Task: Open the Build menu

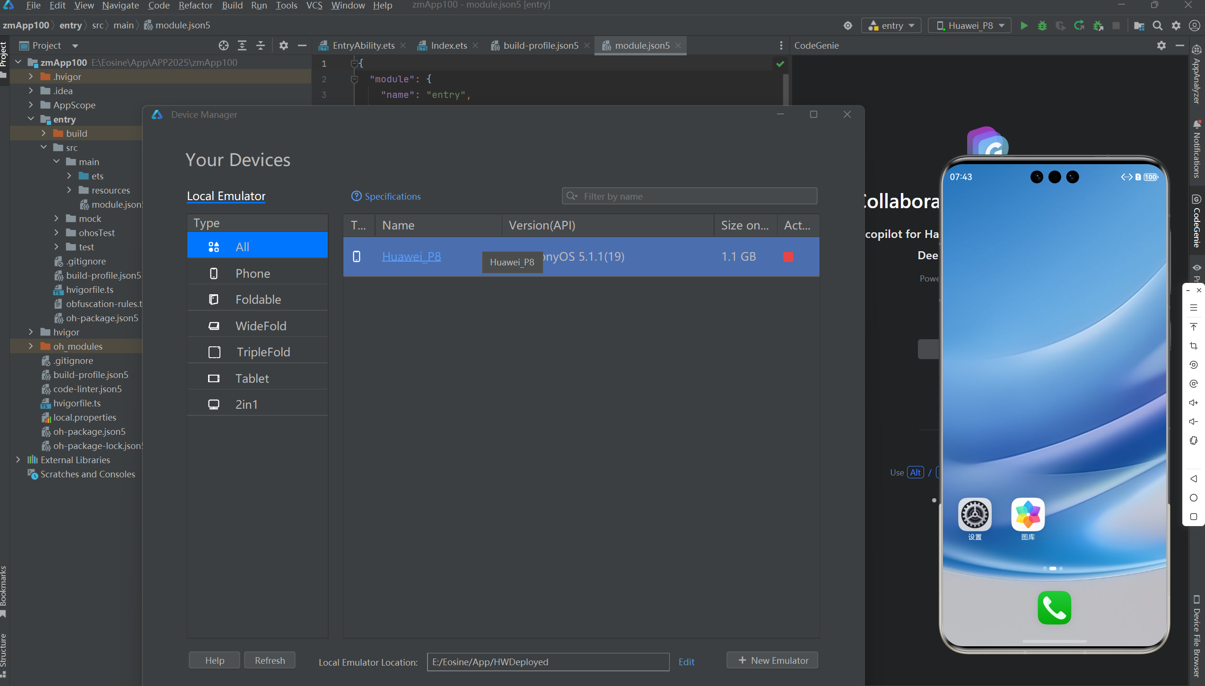Action: (232, 5)
